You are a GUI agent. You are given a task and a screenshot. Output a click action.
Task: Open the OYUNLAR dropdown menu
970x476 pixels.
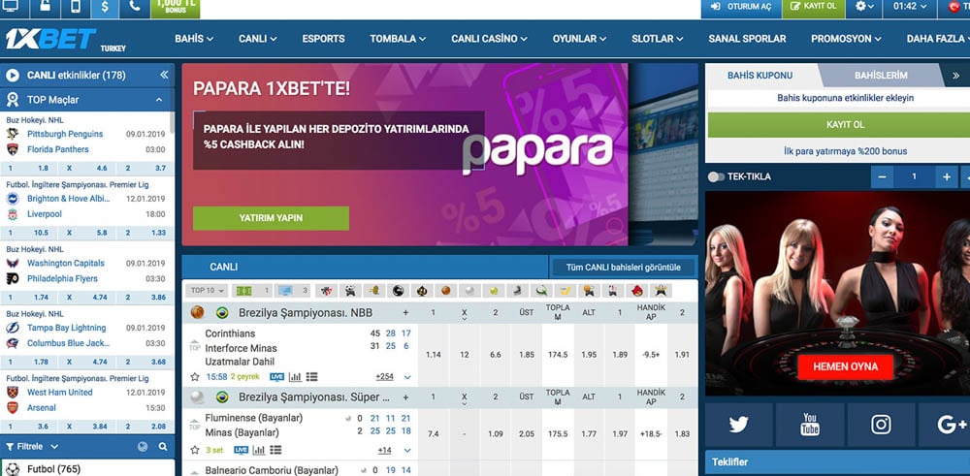[x=579, y=39]
